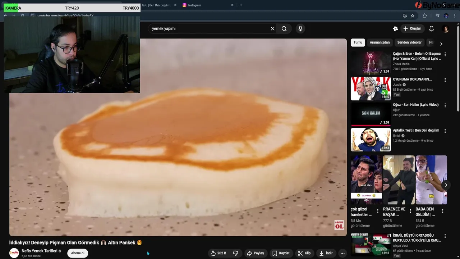This screenshot has width=460, height=259.
Task: Click the Zoova Media channel name
Action: [401, 64]
